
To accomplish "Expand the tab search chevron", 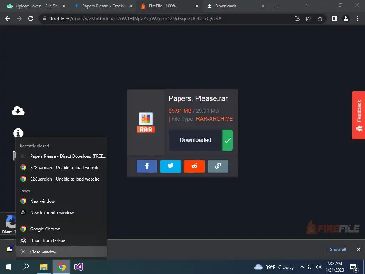I will click(307, 5).
